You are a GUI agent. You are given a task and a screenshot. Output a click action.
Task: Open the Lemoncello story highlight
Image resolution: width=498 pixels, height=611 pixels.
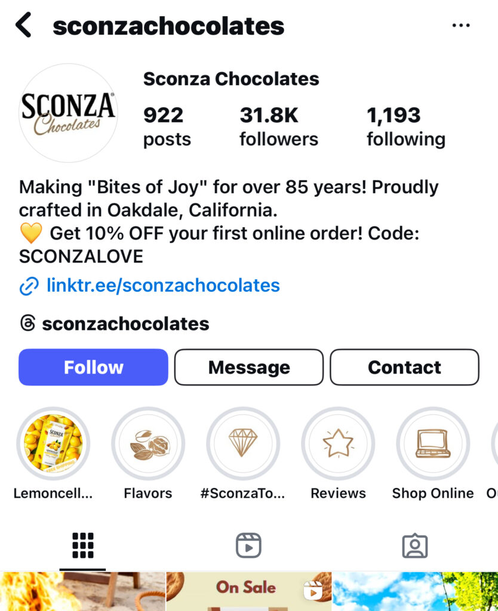click(53, 444)
